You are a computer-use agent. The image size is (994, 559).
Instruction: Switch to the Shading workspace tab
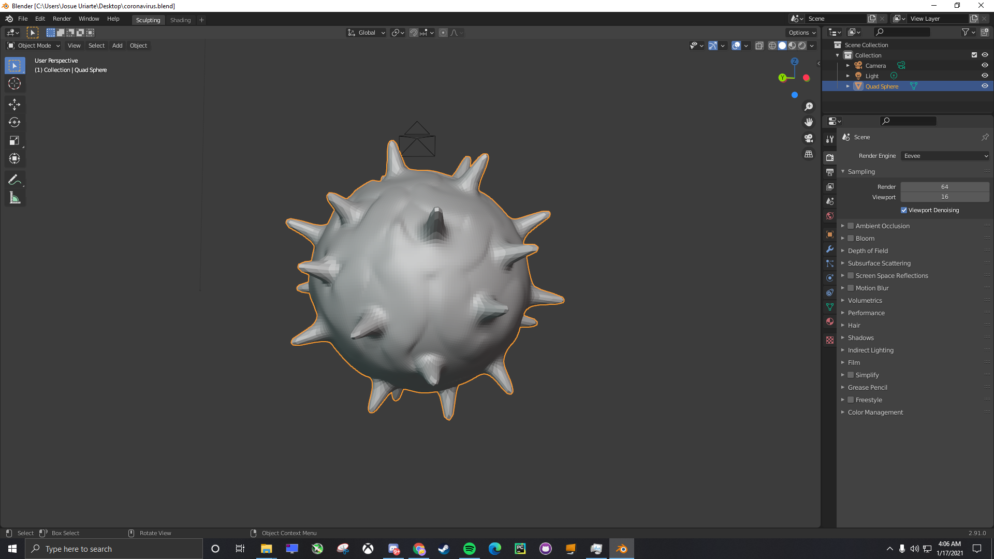pos(180,20)
